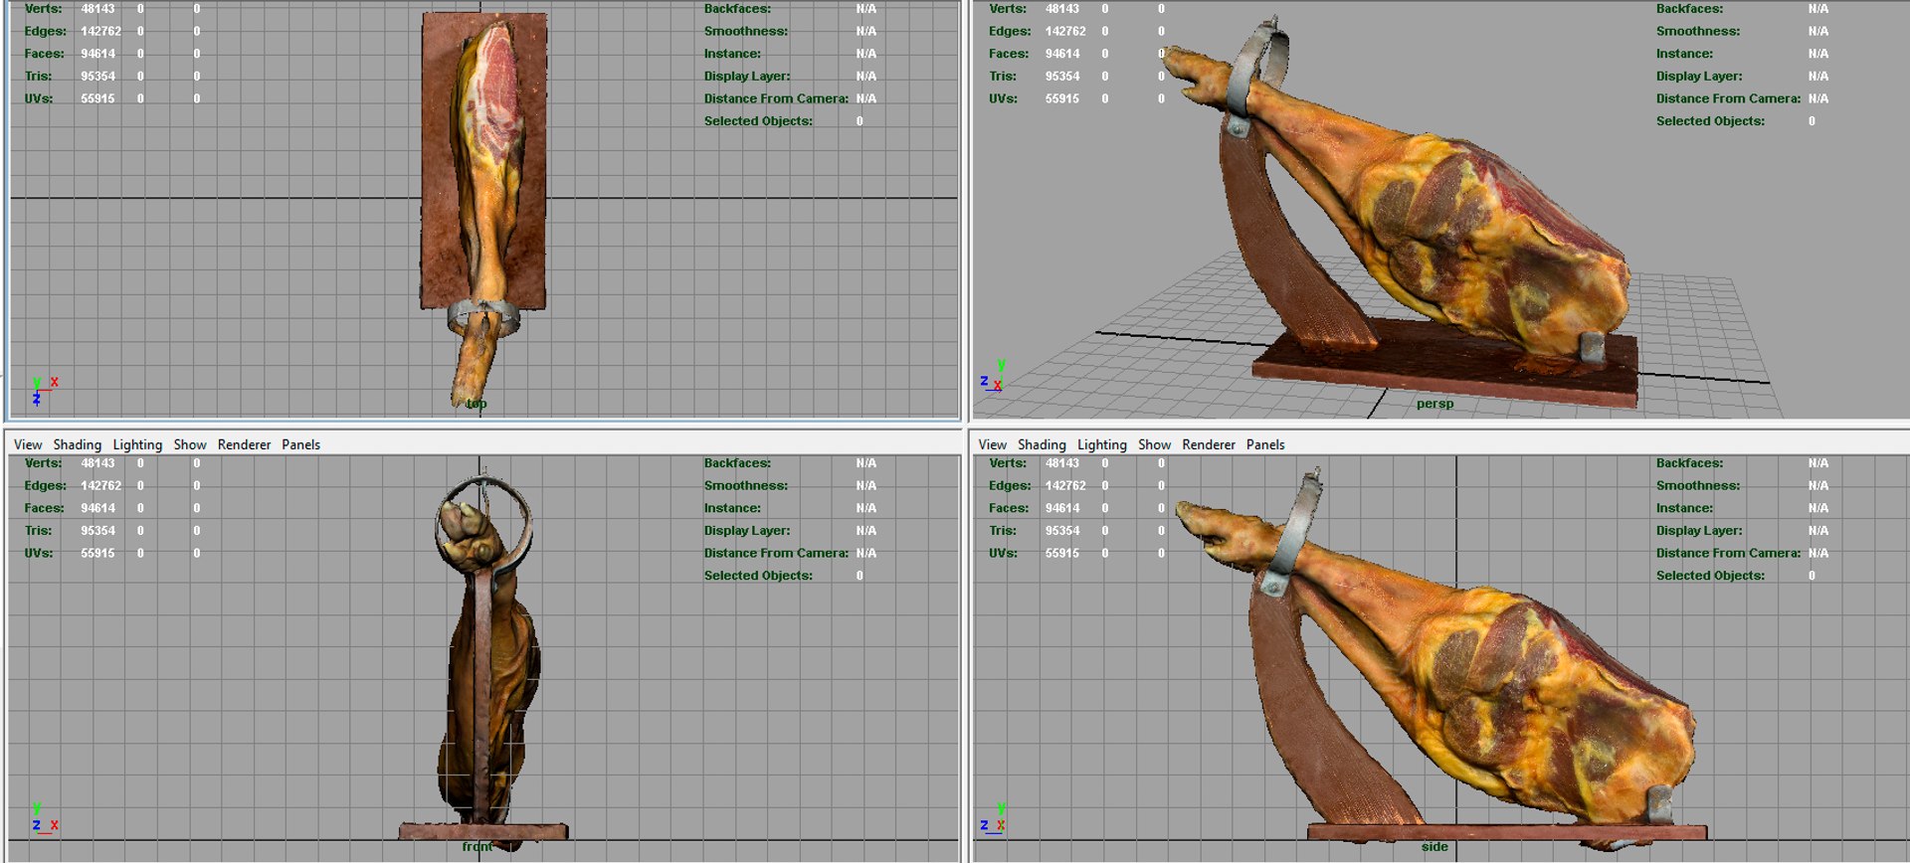The image size is (1910, 863).
Task: Click the axis gizmo in the front viewport
Action: tap(45, 817)
